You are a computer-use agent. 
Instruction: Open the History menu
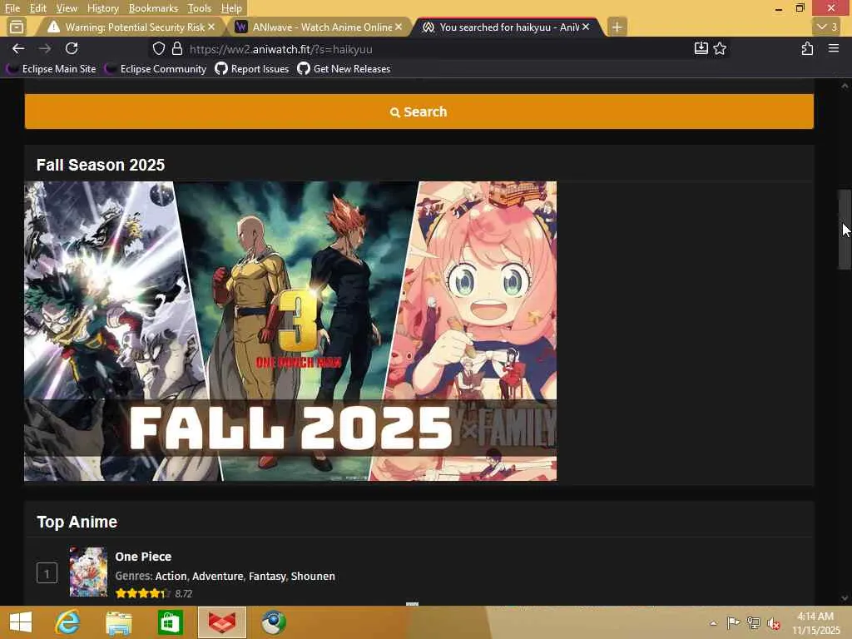coord(102,8)
